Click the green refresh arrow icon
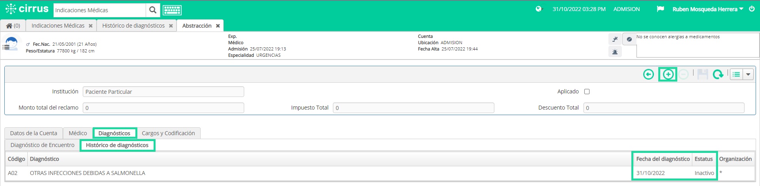The width and height of the screenshot is (760, 186). [x=718, y=74]
